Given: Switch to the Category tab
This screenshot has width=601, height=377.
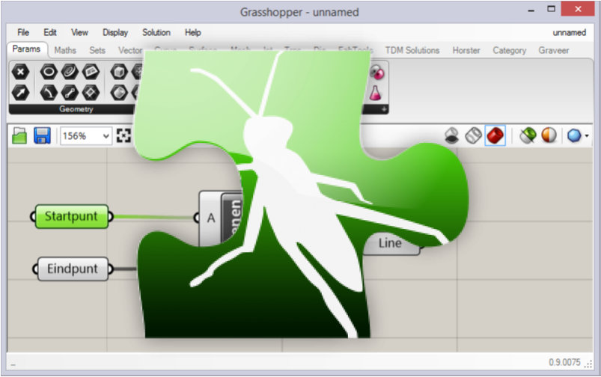Looking at the screenshot, I should click(510, 50).
